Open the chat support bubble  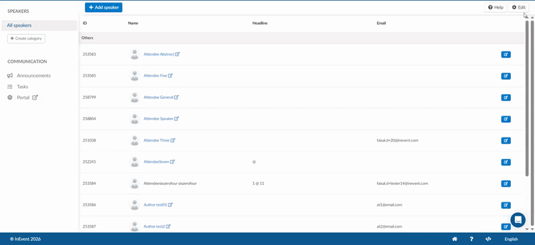(x=518, y=220)
